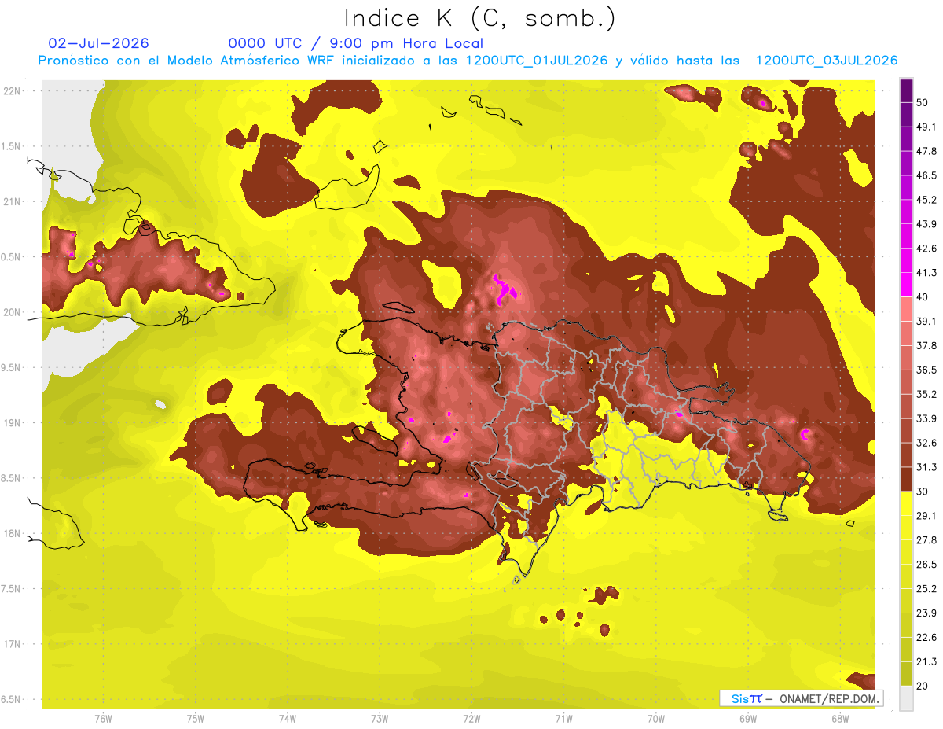The width and height of the screenshot is (943, 729).
Task: Click the colorbar value '46.5'
Action: [926, 175]
